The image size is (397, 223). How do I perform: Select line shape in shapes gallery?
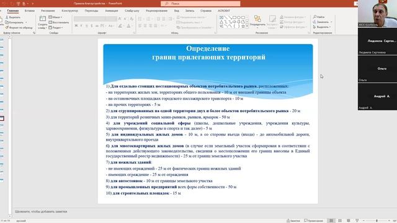coord(226,18)
